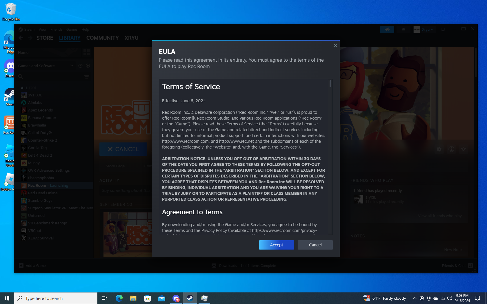Show Rec Room game info icon
The height and width of the screenshot is (304, 487).
[x=451, y=149]
